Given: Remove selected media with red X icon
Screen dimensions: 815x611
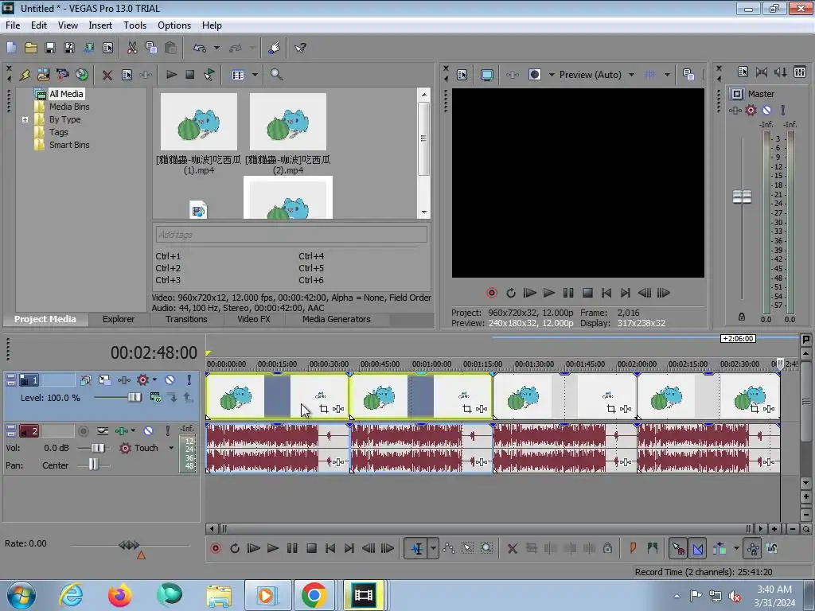Looking at the screenshot, I should (x=107, y=75).
